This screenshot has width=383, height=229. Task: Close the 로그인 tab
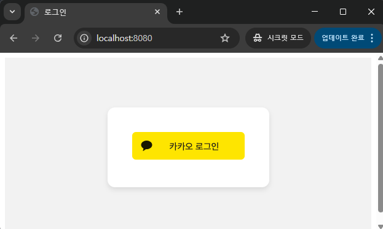click(x=157, y=12)
